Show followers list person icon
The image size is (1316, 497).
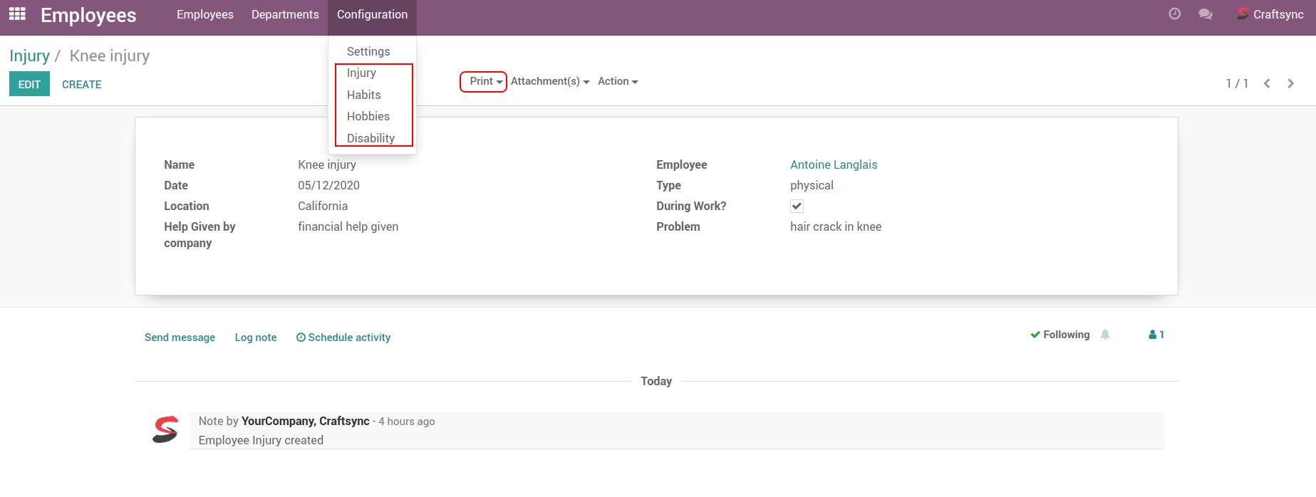1156,335
